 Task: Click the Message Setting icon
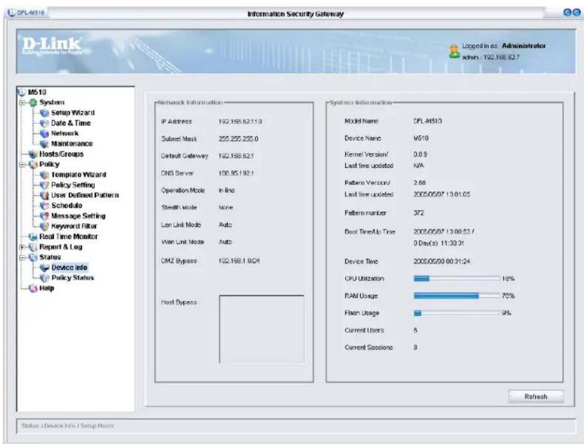[x=44, y=216]
